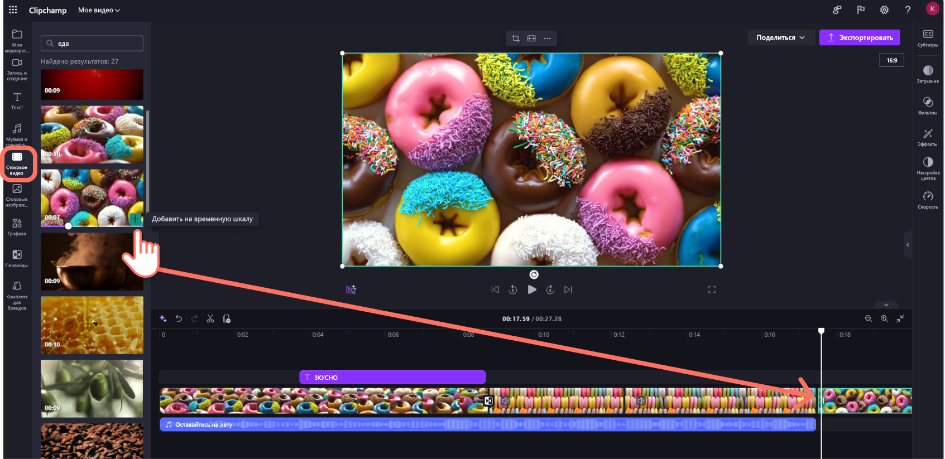Open the Скорость panel

tap(928, 200)
